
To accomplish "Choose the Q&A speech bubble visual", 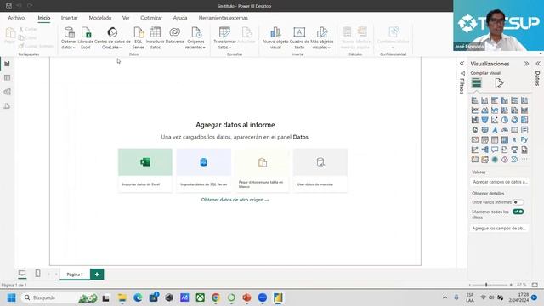I will point(495,150).
